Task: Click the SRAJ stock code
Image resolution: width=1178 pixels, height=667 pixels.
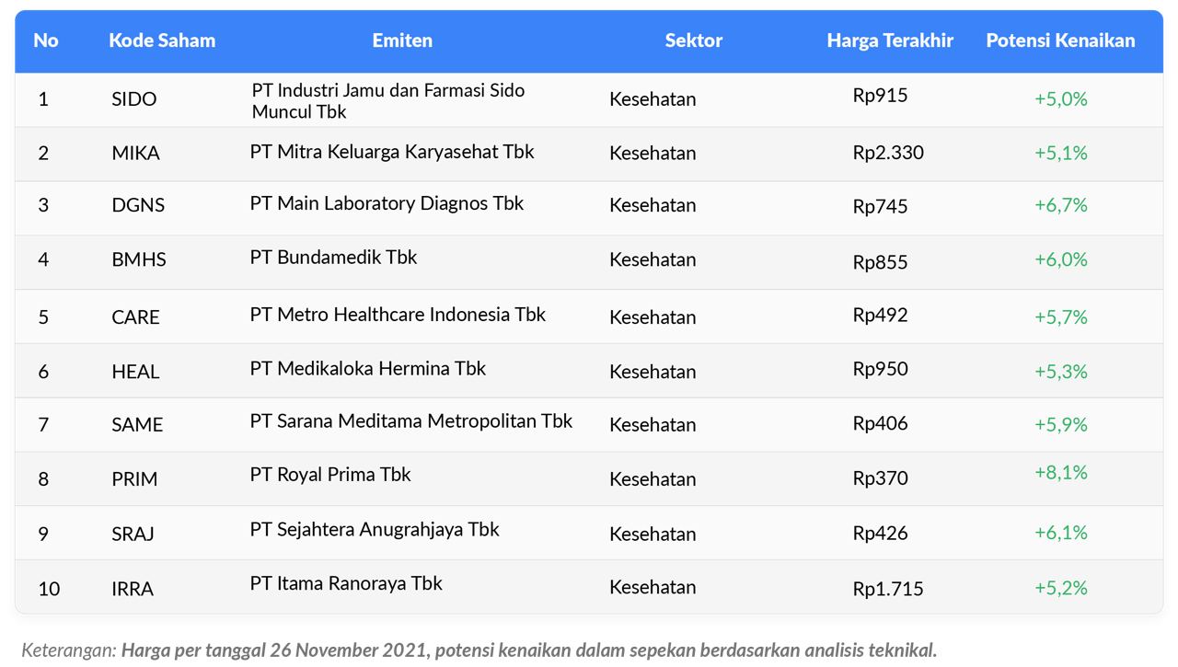Action: 133,534
